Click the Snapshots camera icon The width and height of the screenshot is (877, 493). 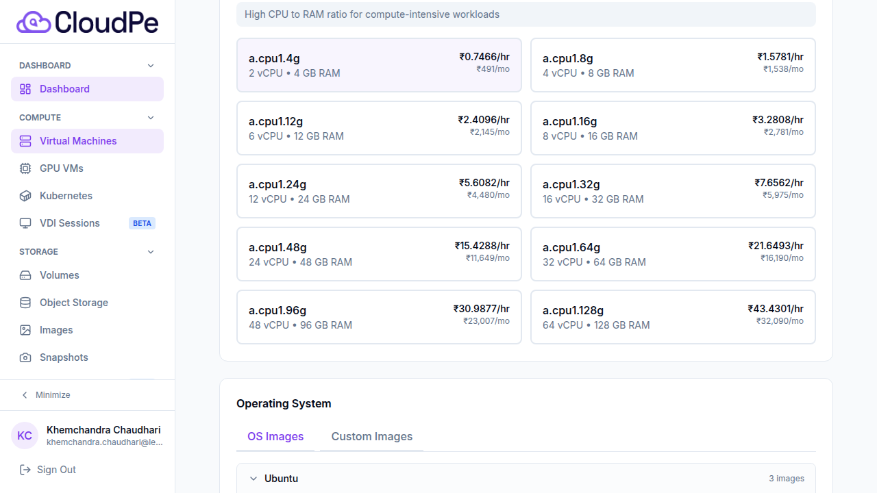point(25,357)
